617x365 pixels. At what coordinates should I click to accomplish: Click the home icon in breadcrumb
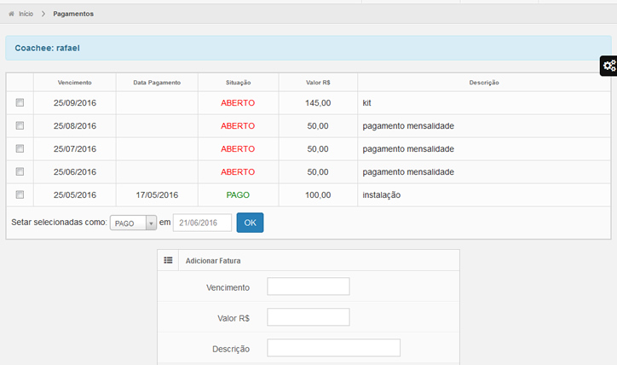coord(11,14)
